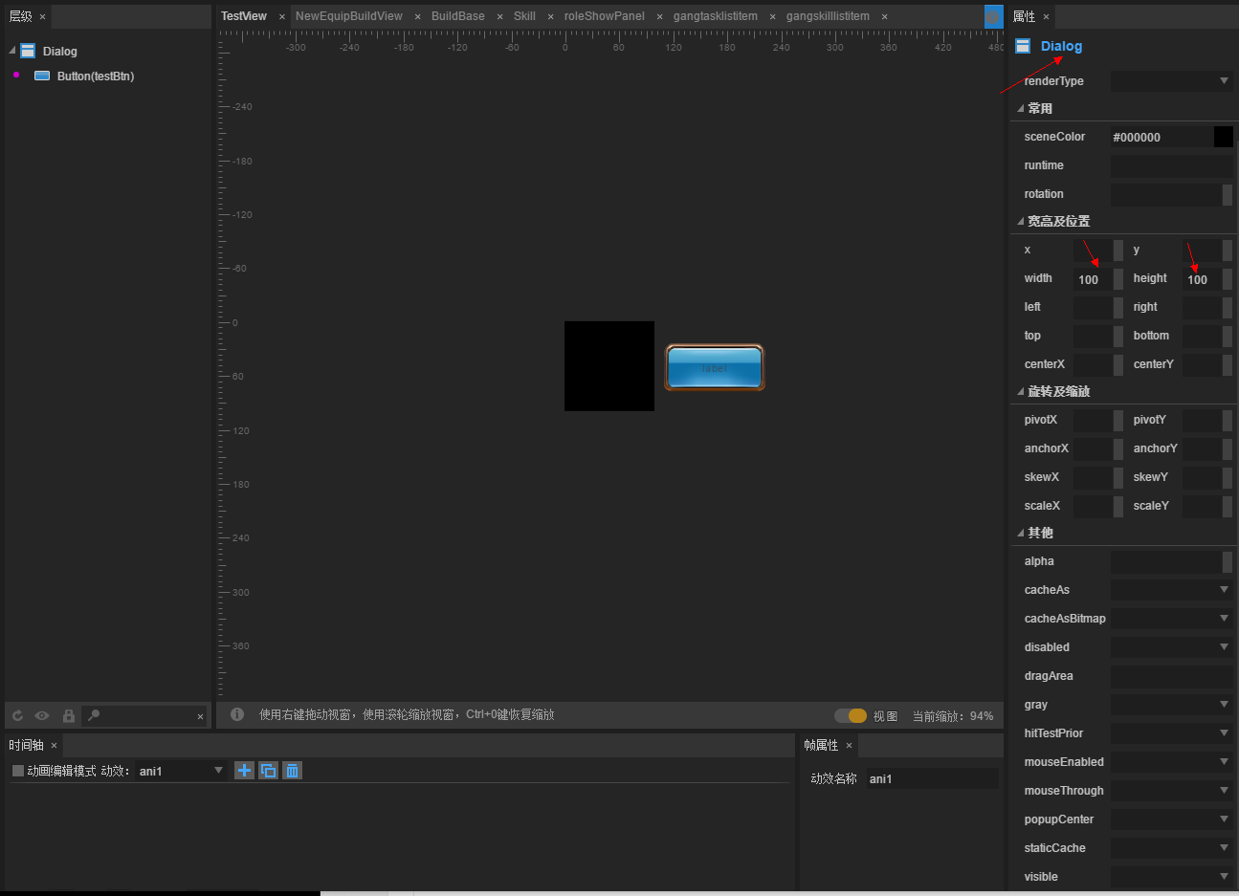Click the lock icon below hierarchy panel
1239x896 pixels.
tap(68, 715)
